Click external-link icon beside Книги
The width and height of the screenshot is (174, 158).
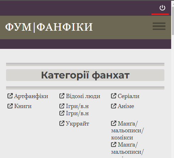(10, 106)
